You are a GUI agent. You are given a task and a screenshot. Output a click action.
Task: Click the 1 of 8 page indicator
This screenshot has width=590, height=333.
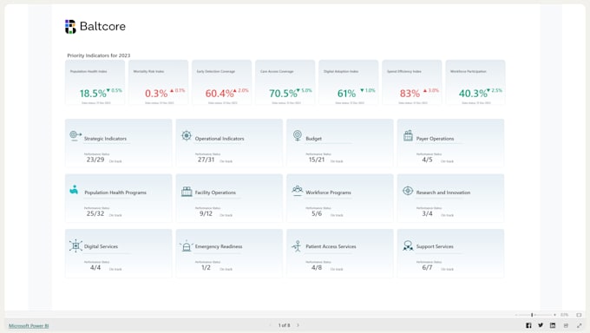pyautogui.click(x=284, y=325)
